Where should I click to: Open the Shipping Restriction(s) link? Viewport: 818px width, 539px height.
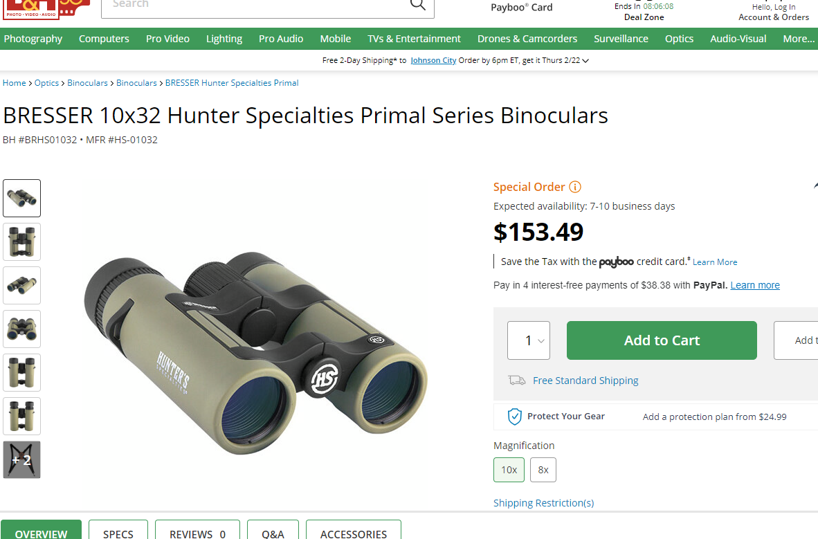[543, 502]
